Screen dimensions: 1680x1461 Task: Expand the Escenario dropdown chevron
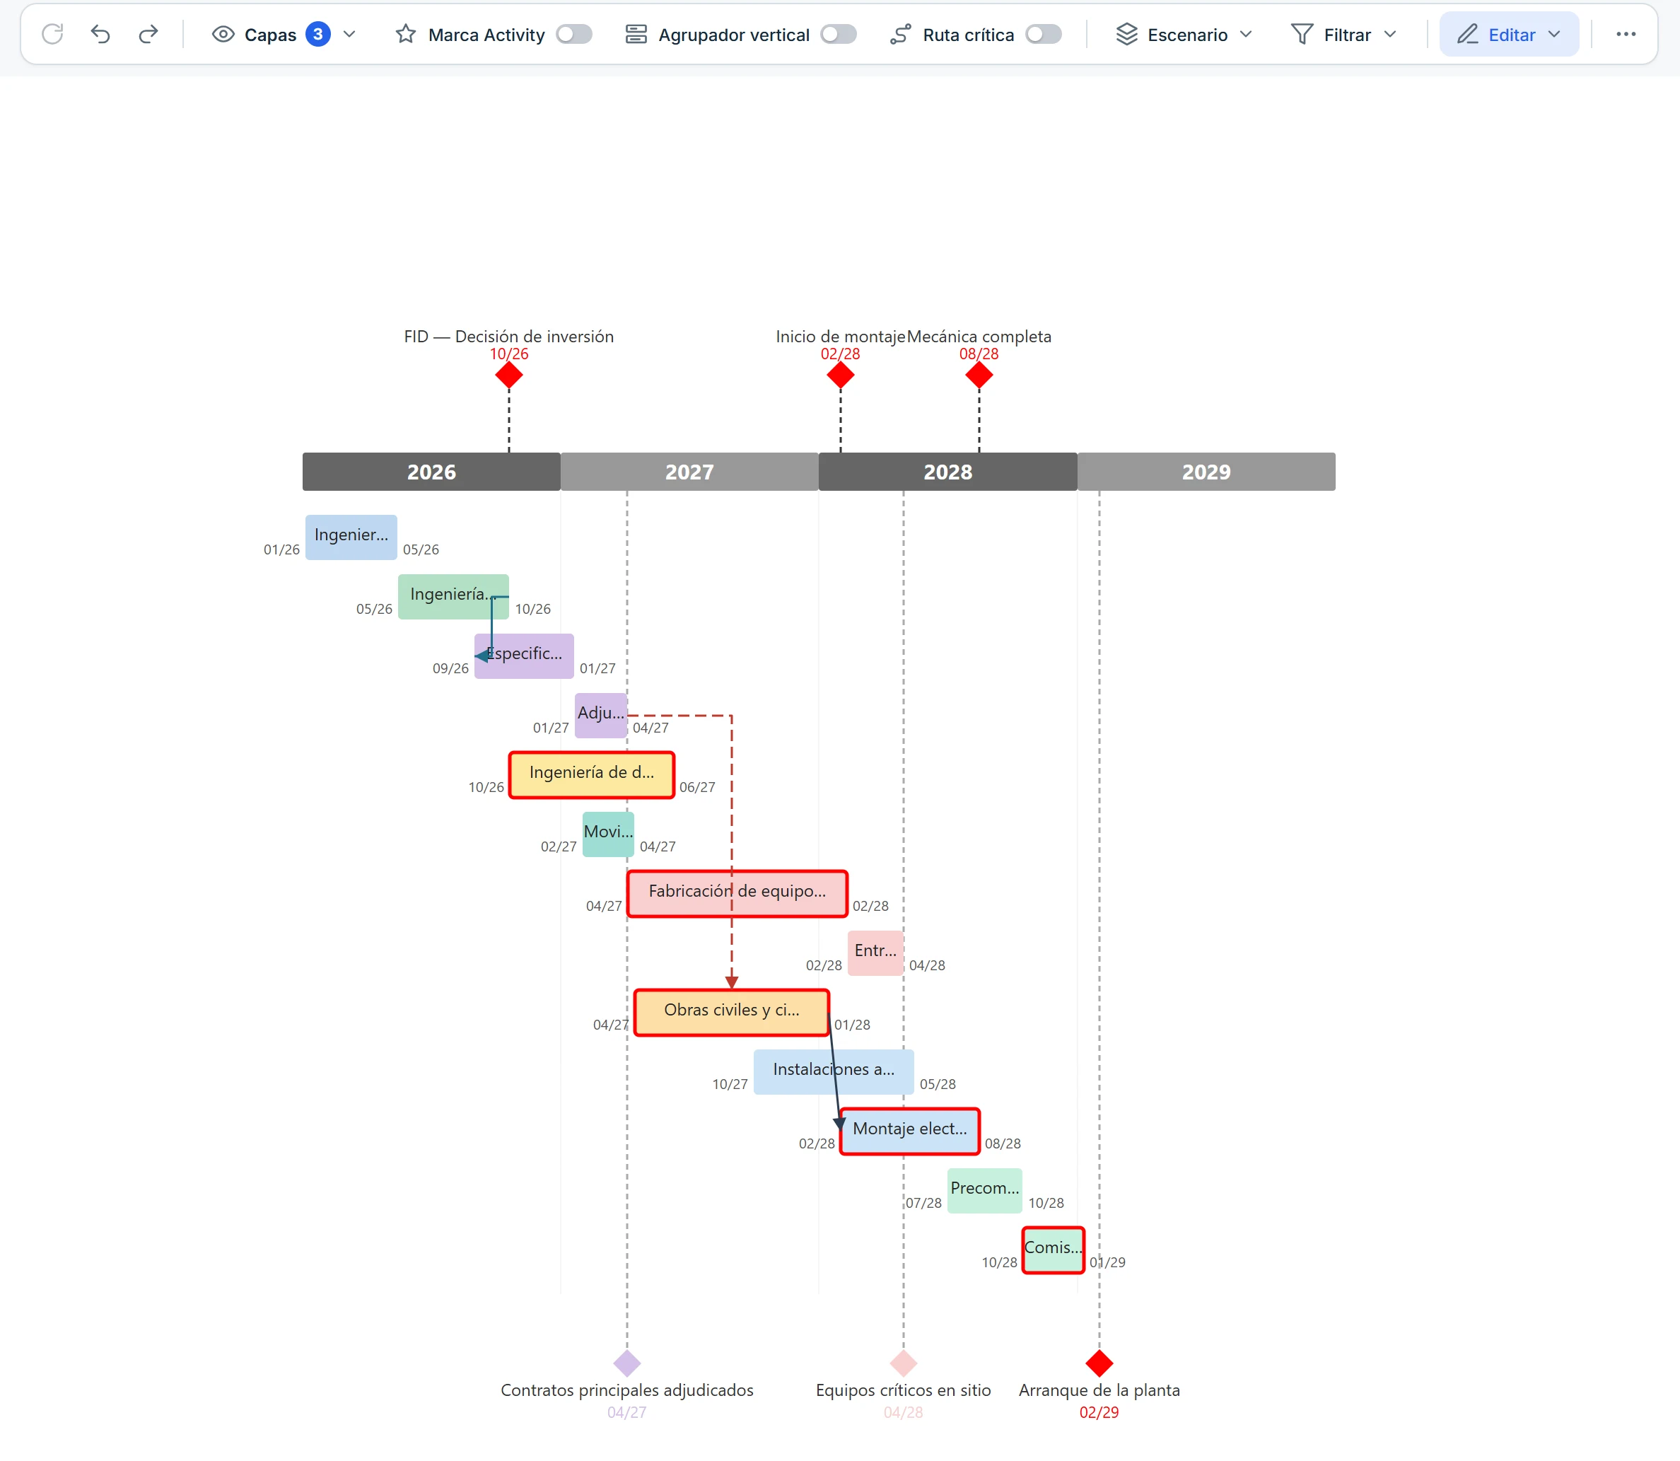pyautogui.click(x=1246, y=34)
